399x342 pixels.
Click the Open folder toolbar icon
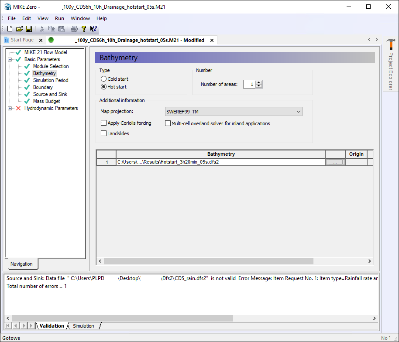pyautogui.click(x=19, y=29)
